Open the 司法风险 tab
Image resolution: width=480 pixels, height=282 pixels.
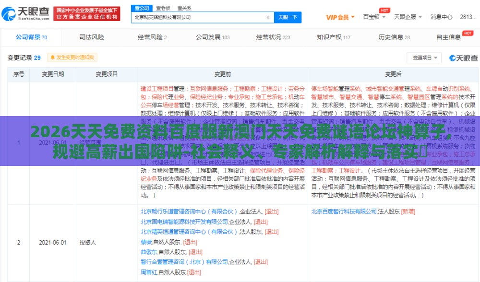(x=92, y=37)
